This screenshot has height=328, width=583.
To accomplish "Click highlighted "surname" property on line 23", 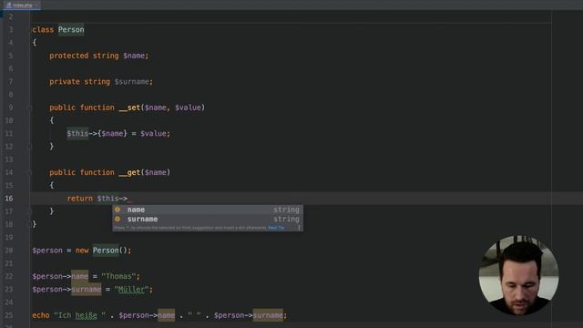I will pos(87,290).
